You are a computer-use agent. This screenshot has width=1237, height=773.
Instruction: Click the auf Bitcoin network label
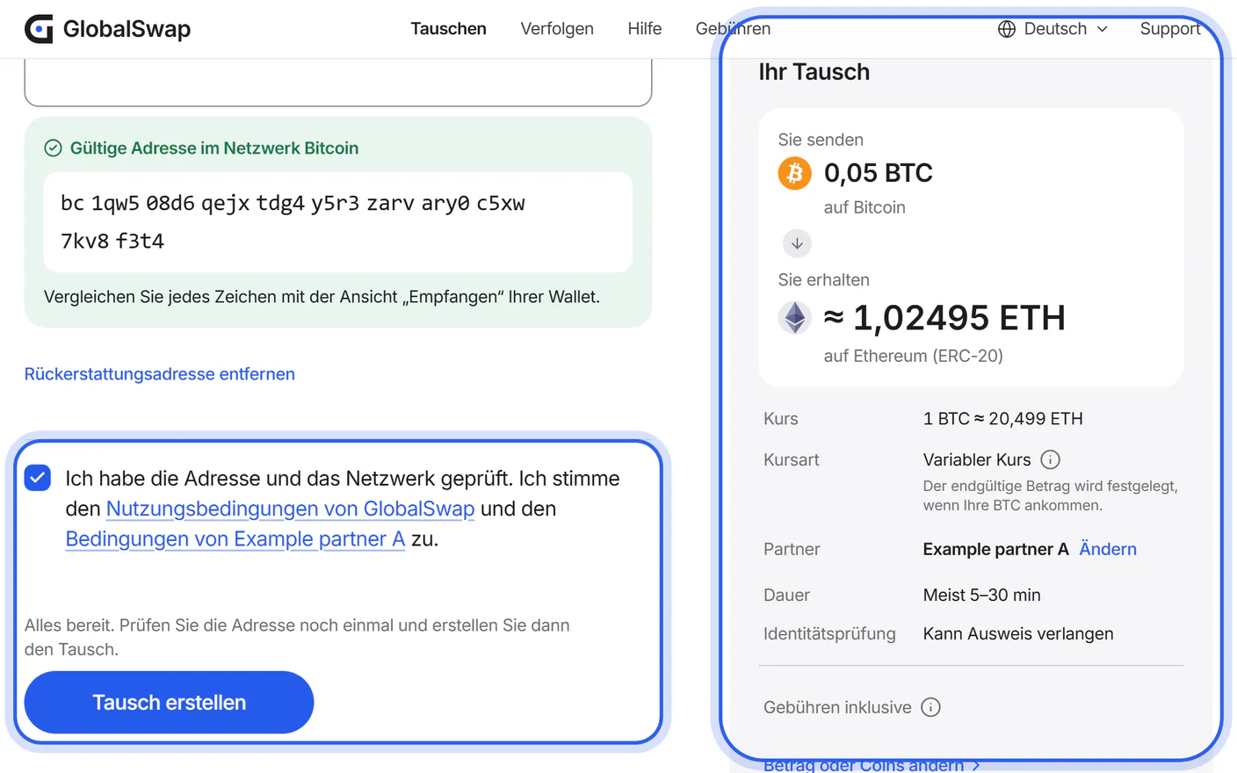point(864,207)
